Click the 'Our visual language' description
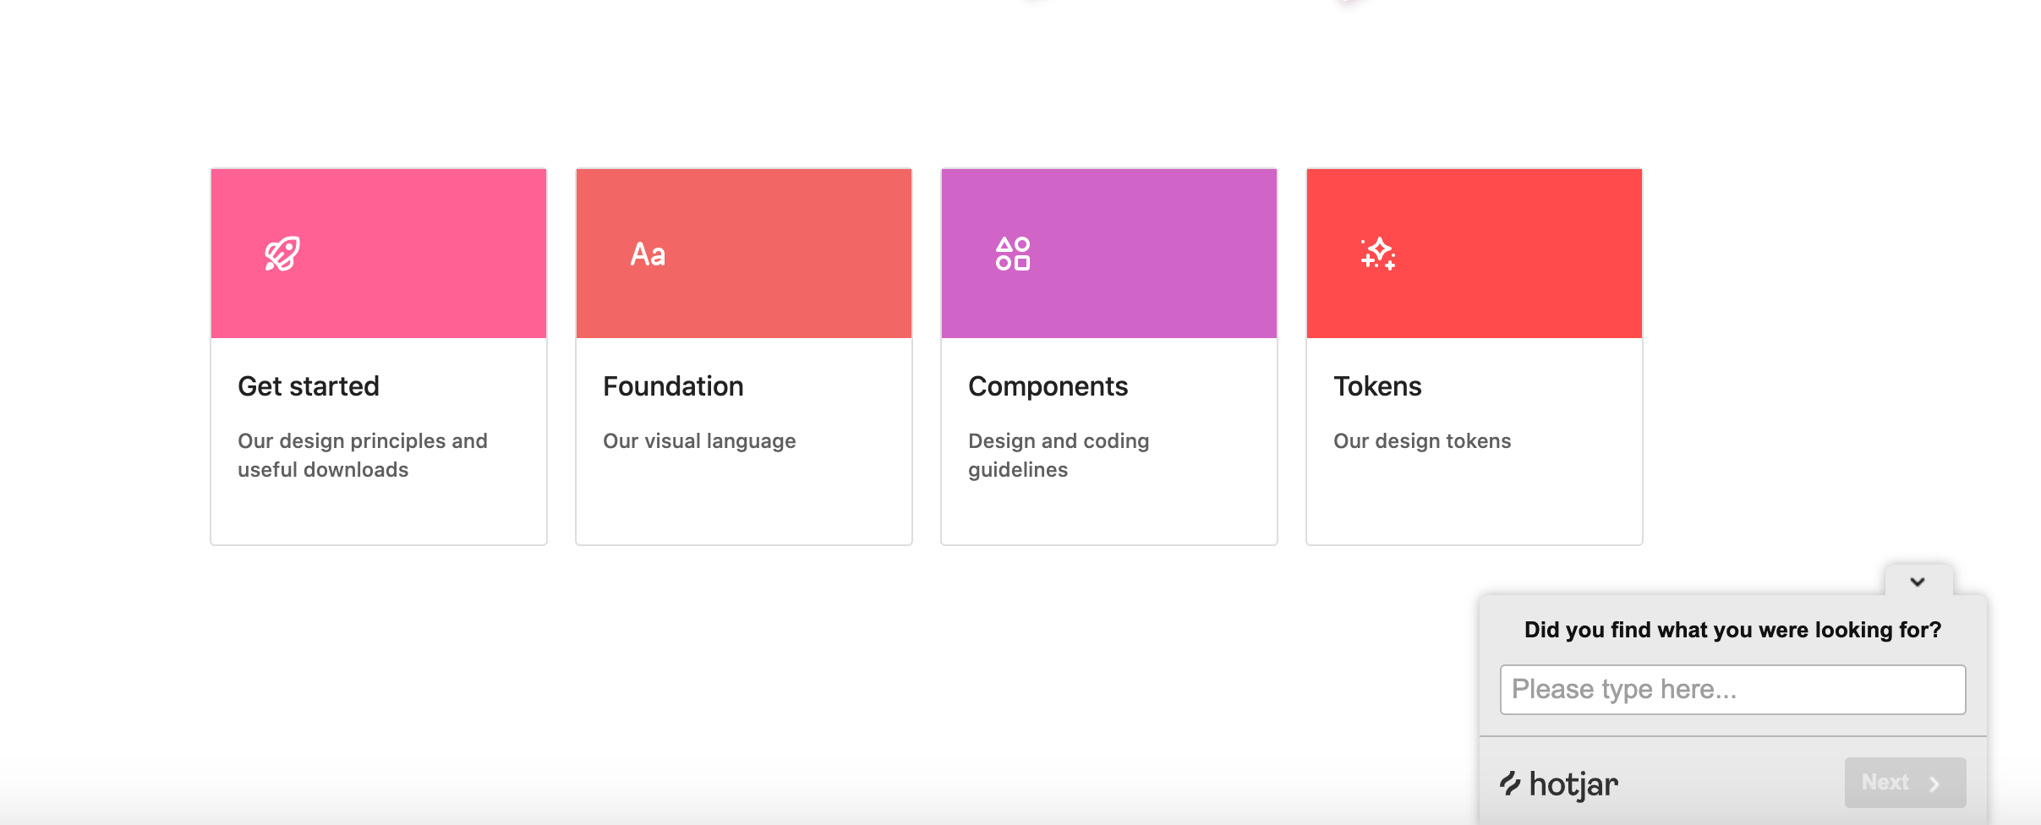 click(x=699, y=441)
